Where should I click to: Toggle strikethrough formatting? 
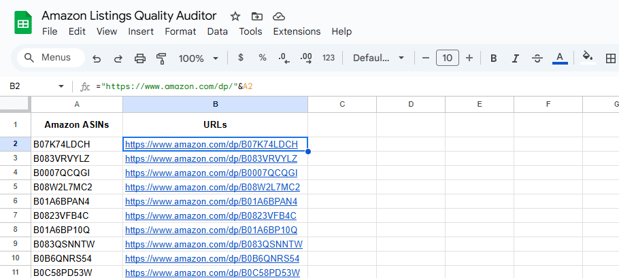pos(537,58)
